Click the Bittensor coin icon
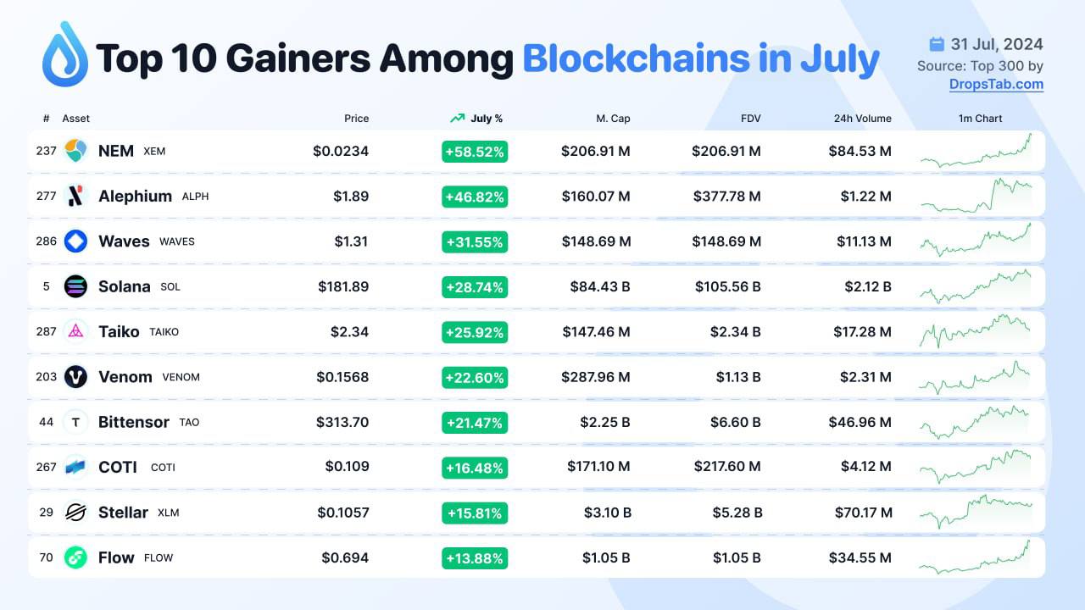1085x610 pixels. tap(75, 422)
